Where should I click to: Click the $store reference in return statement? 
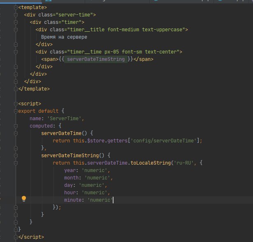[x=96, y=141]
